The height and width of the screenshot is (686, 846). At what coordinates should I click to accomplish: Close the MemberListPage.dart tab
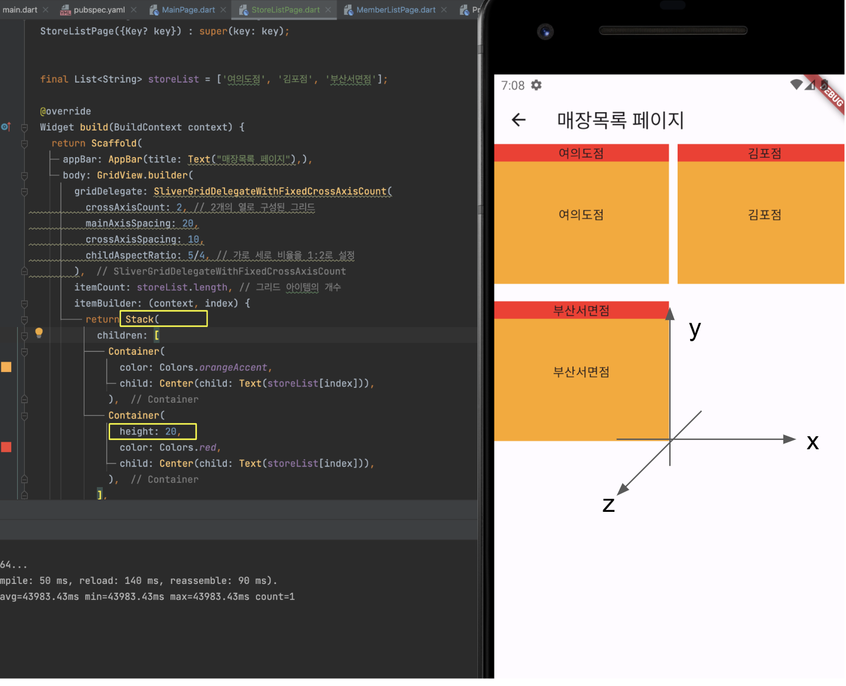coord(444,9)
